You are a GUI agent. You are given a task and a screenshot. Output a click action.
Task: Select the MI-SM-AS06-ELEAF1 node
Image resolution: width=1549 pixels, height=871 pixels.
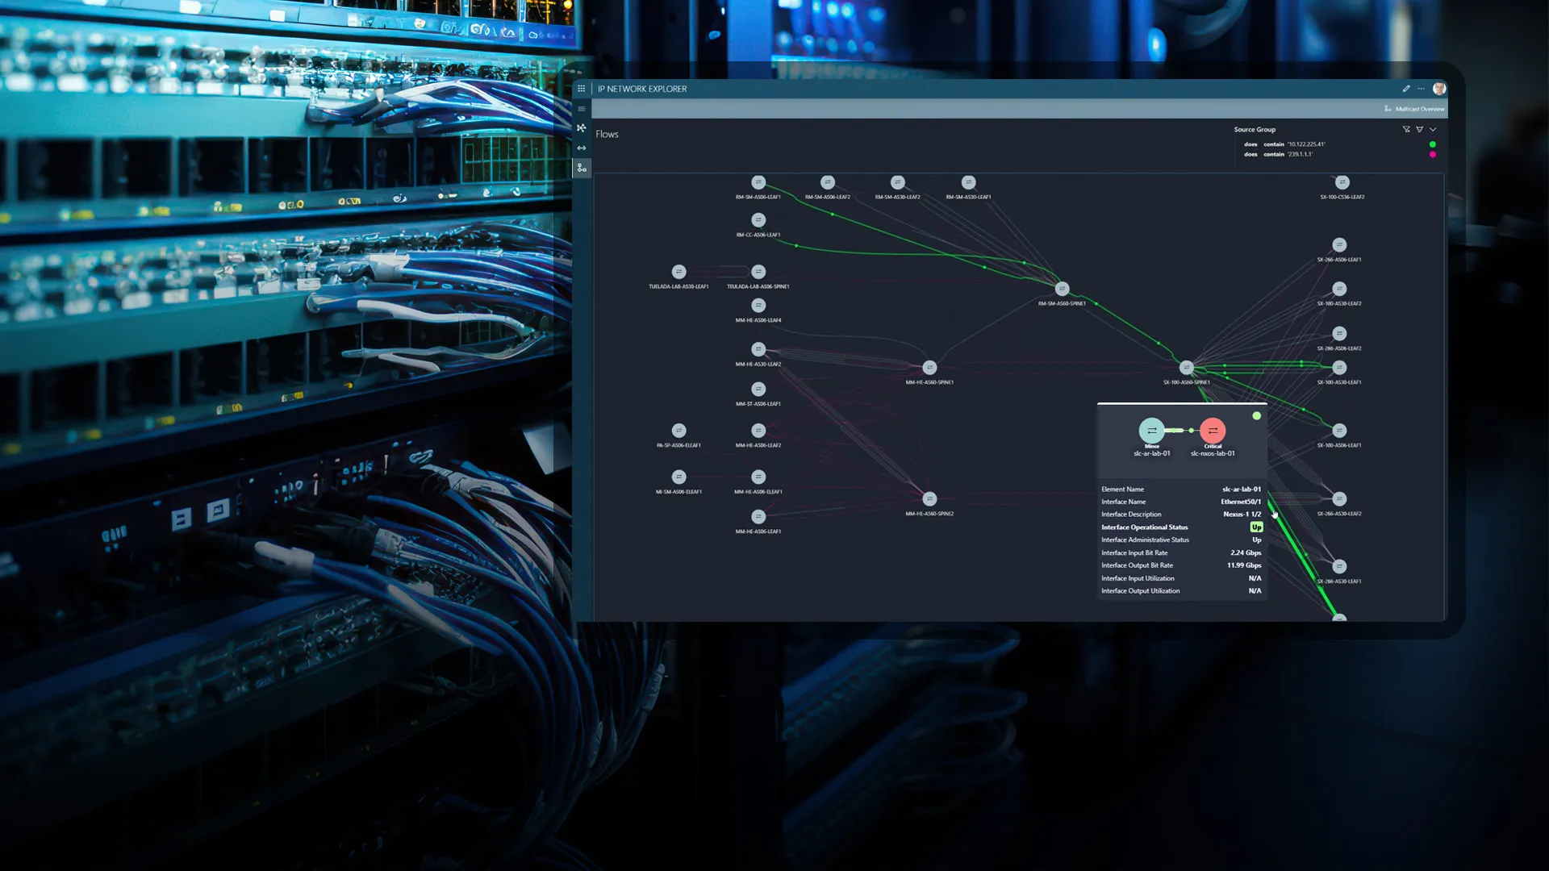(679, 477)
